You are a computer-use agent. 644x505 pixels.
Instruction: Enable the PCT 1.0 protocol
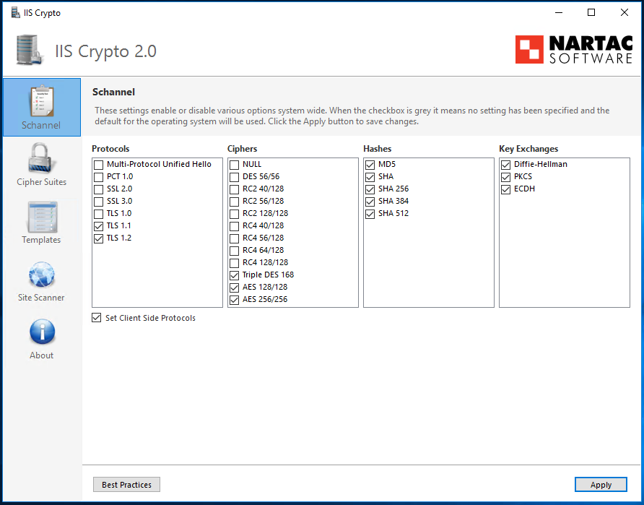pos(99,177)
